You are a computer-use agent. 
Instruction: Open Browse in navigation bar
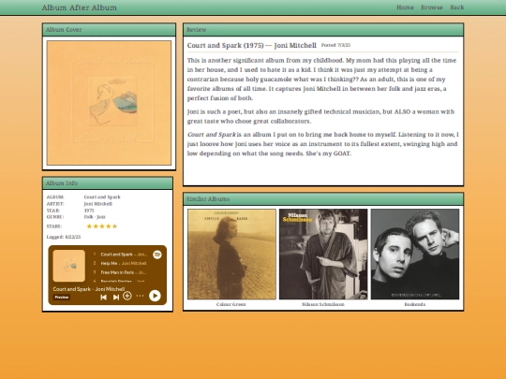coord(432,7)
